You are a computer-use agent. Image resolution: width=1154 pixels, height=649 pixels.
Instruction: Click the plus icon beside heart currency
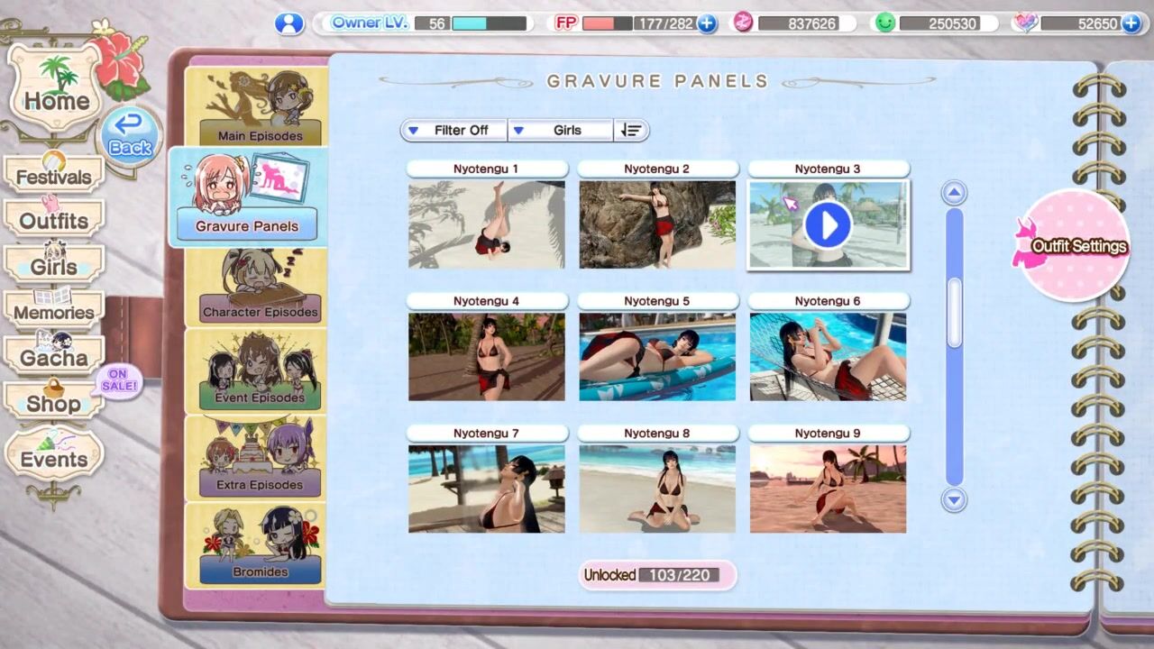(1131, 23)
